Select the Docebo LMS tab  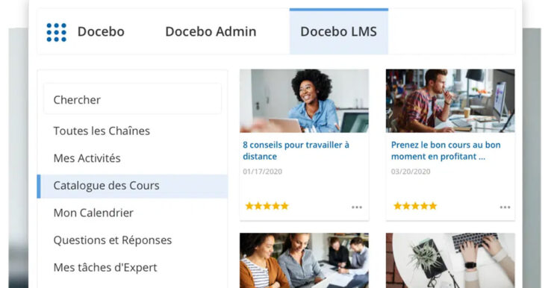click(x=339, y=31)
